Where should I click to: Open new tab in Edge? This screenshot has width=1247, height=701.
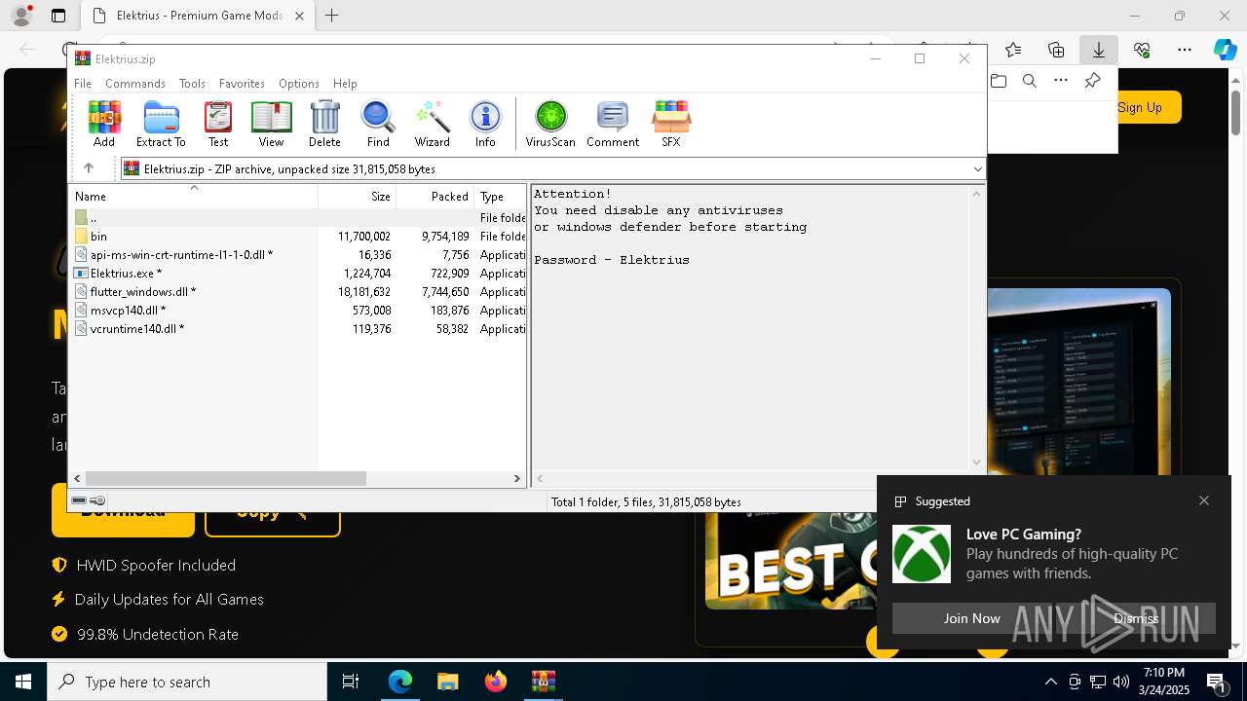pyautogui.click(x=332, y=16)
